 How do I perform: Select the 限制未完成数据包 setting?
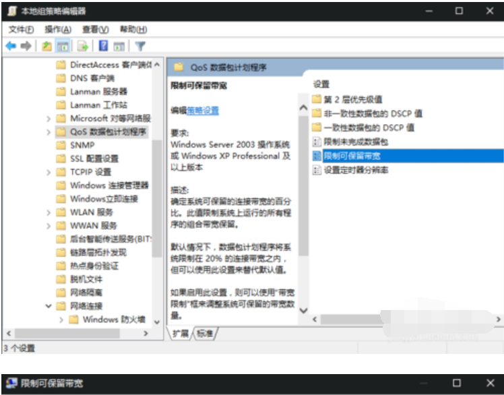point(355,142)
